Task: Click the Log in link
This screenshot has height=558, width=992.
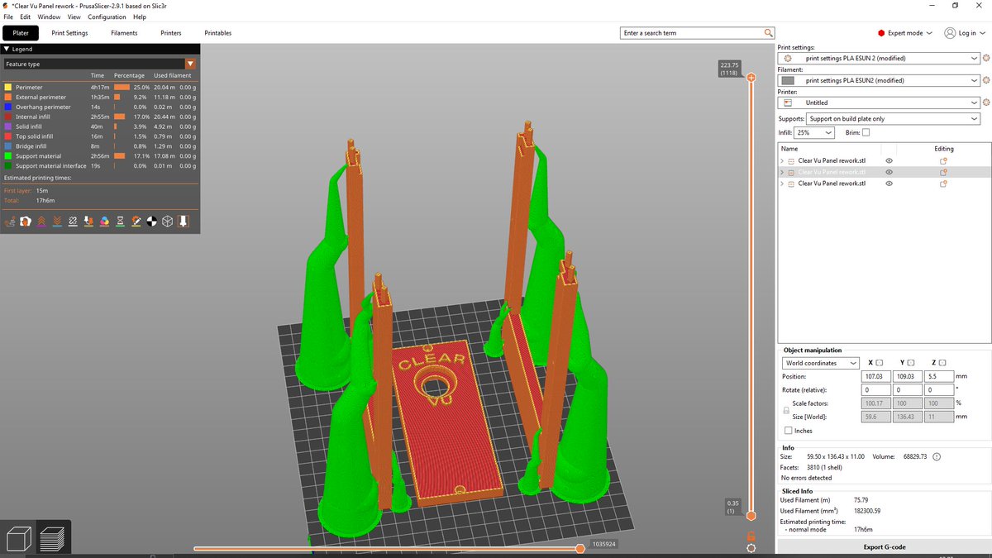Action: (x=966, y=33)
